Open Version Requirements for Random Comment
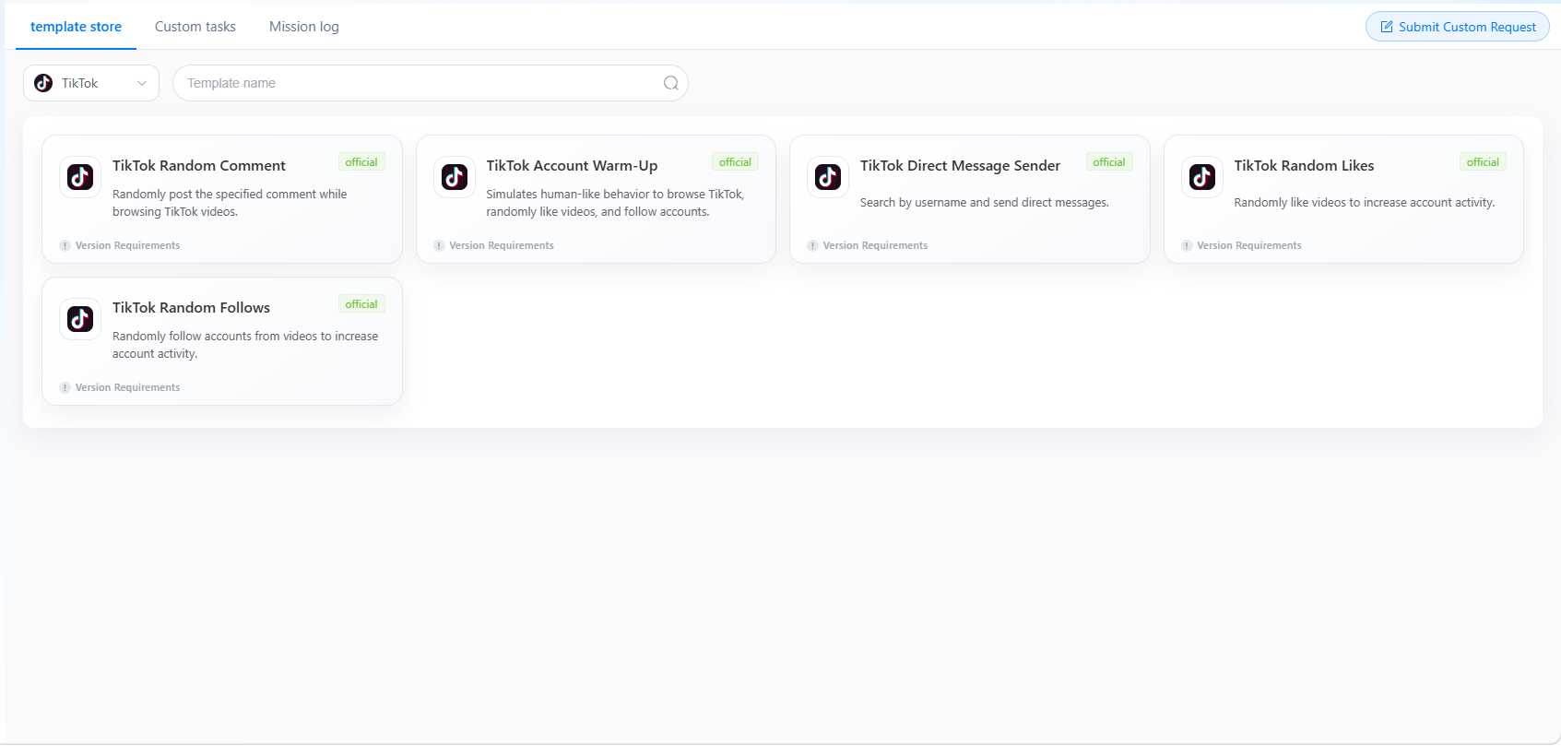Image resolution: width=1561 pixels, height=746 pixels. pos(127,245)
